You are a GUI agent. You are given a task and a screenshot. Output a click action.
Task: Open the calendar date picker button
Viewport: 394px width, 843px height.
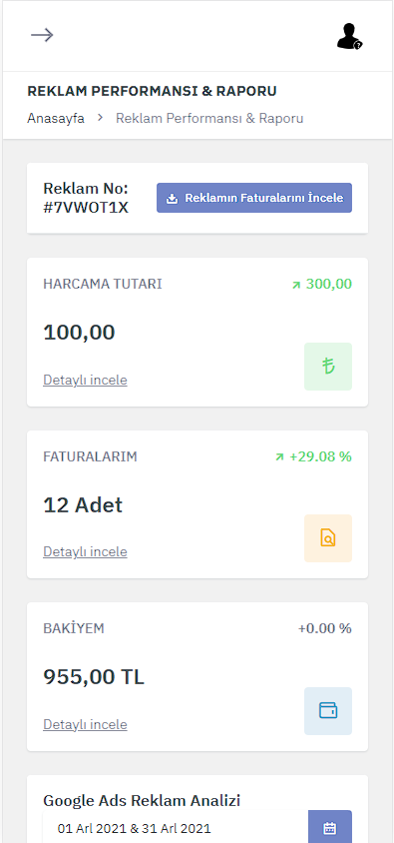(x=330, y=827)
